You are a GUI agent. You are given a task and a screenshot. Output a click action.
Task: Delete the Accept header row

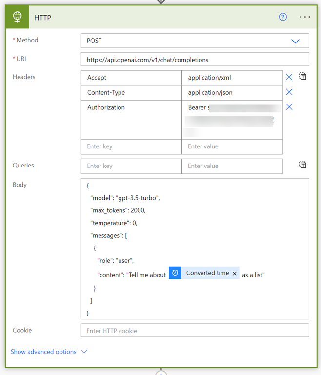[x=289, y=77]
